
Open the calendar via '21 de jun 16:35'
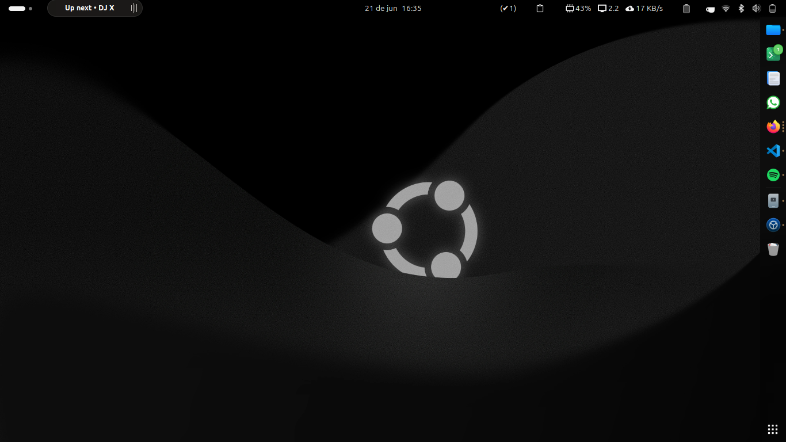coord(393,9)
